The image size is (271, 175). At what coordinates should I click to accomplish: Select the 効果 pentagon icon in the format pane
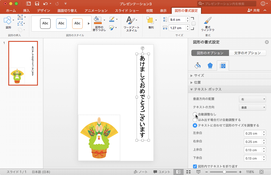pos(210,66)
